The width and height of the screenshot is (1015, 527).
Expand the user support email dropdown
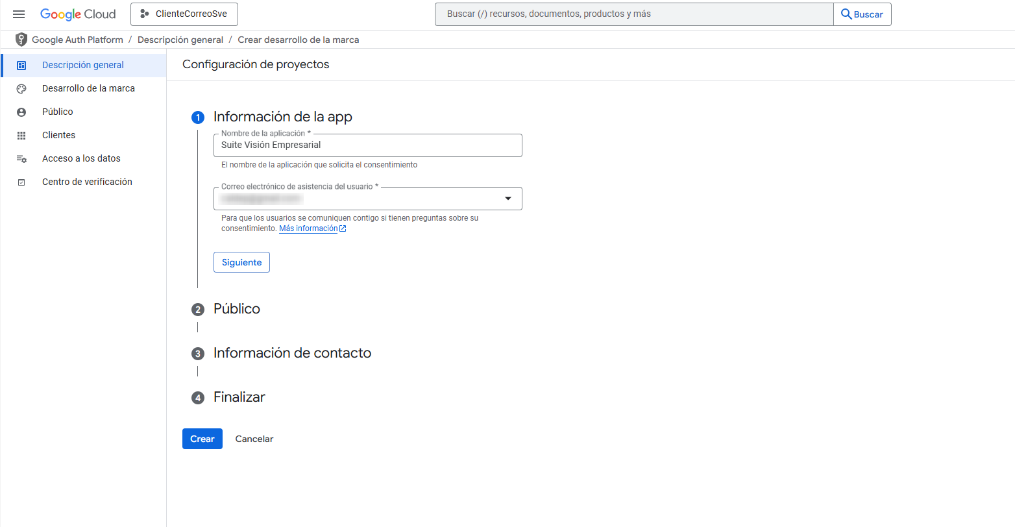click(508, 199)
